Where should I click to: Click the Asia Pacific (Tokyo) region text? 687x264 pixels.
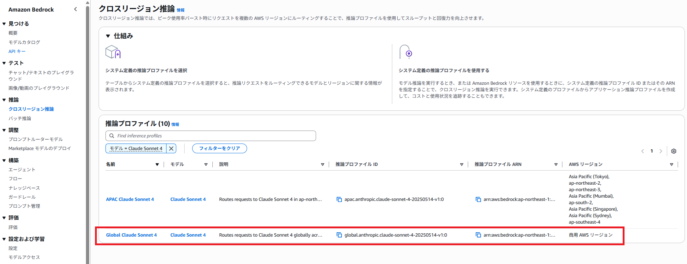tap(589, 177)
